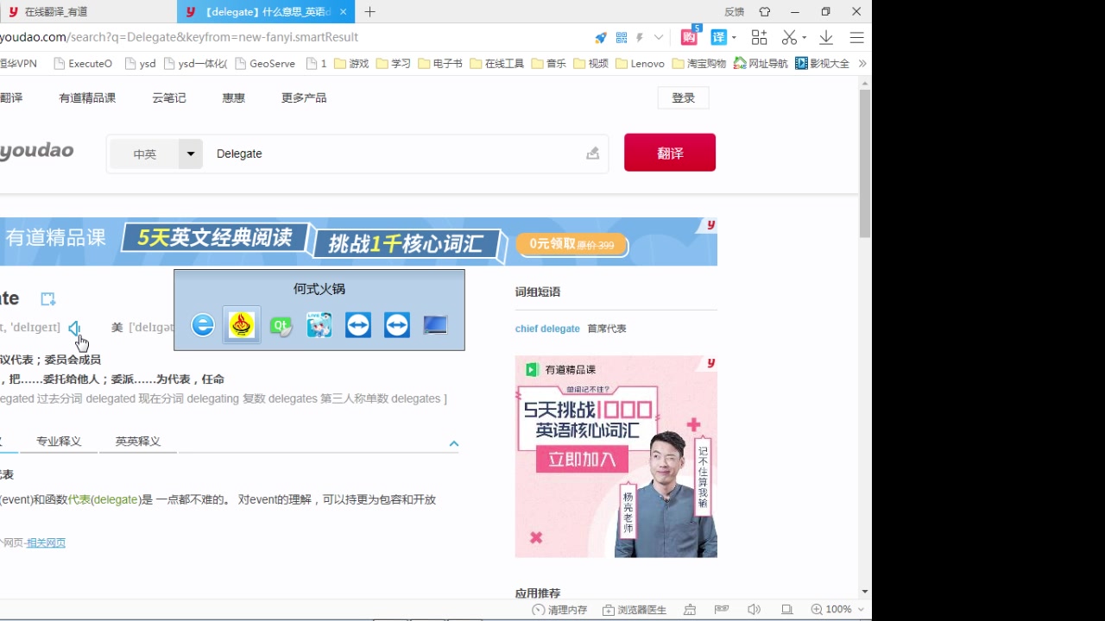
Task: Click the page vertical scrollbar thumb
Action: (865, 163)
